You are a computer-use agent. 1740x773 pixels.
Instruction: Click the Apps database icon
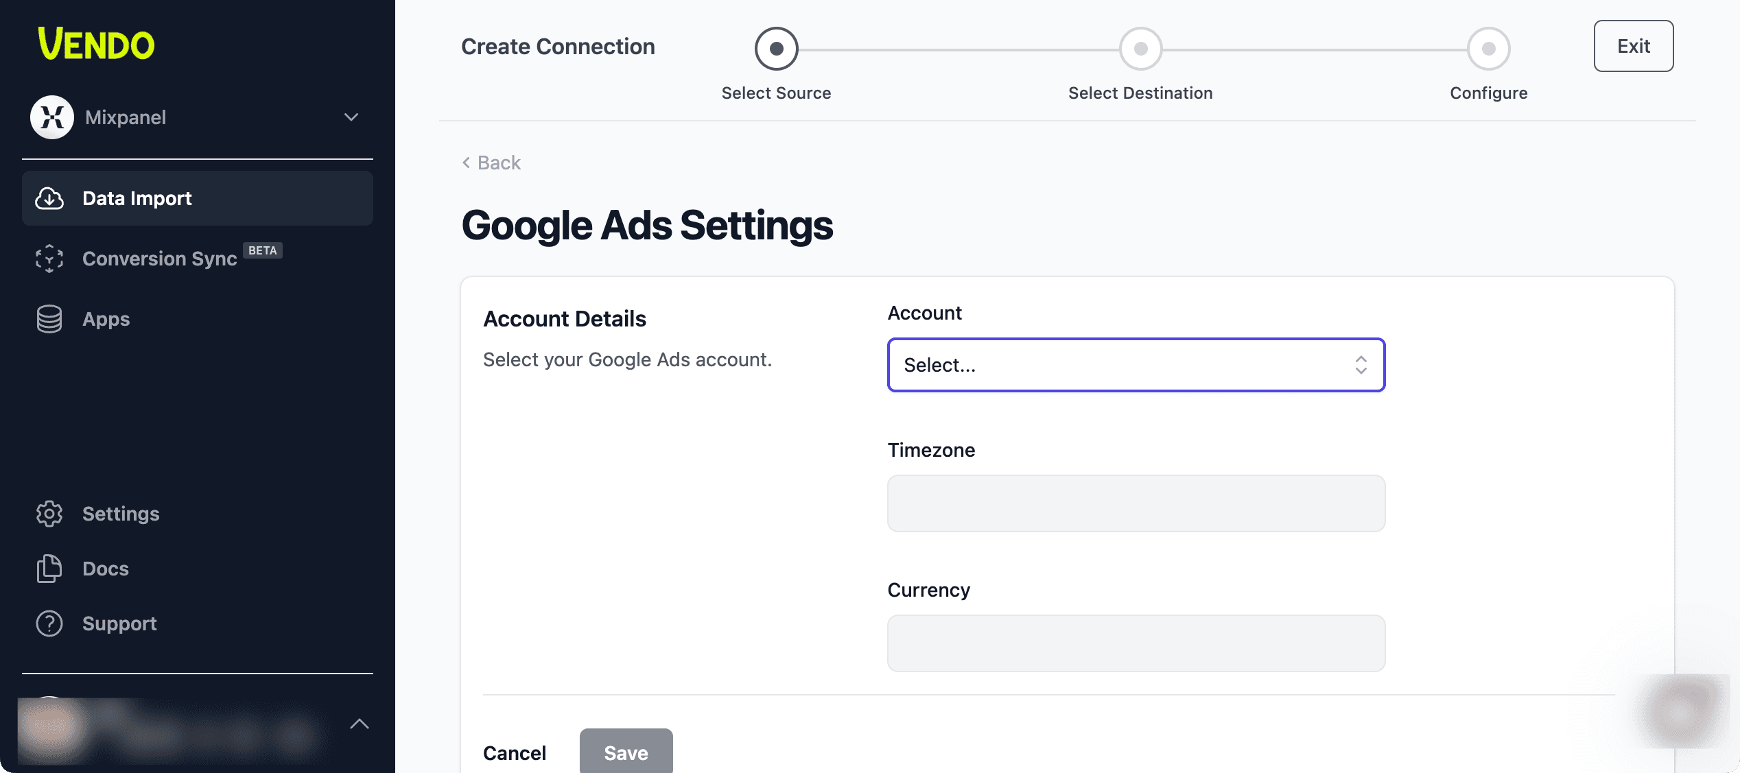tap(49, 319)
